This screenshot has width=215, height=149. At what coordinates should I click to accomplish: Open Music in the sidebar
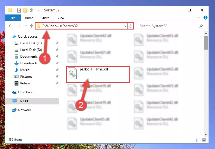click(x=25, y=70)
